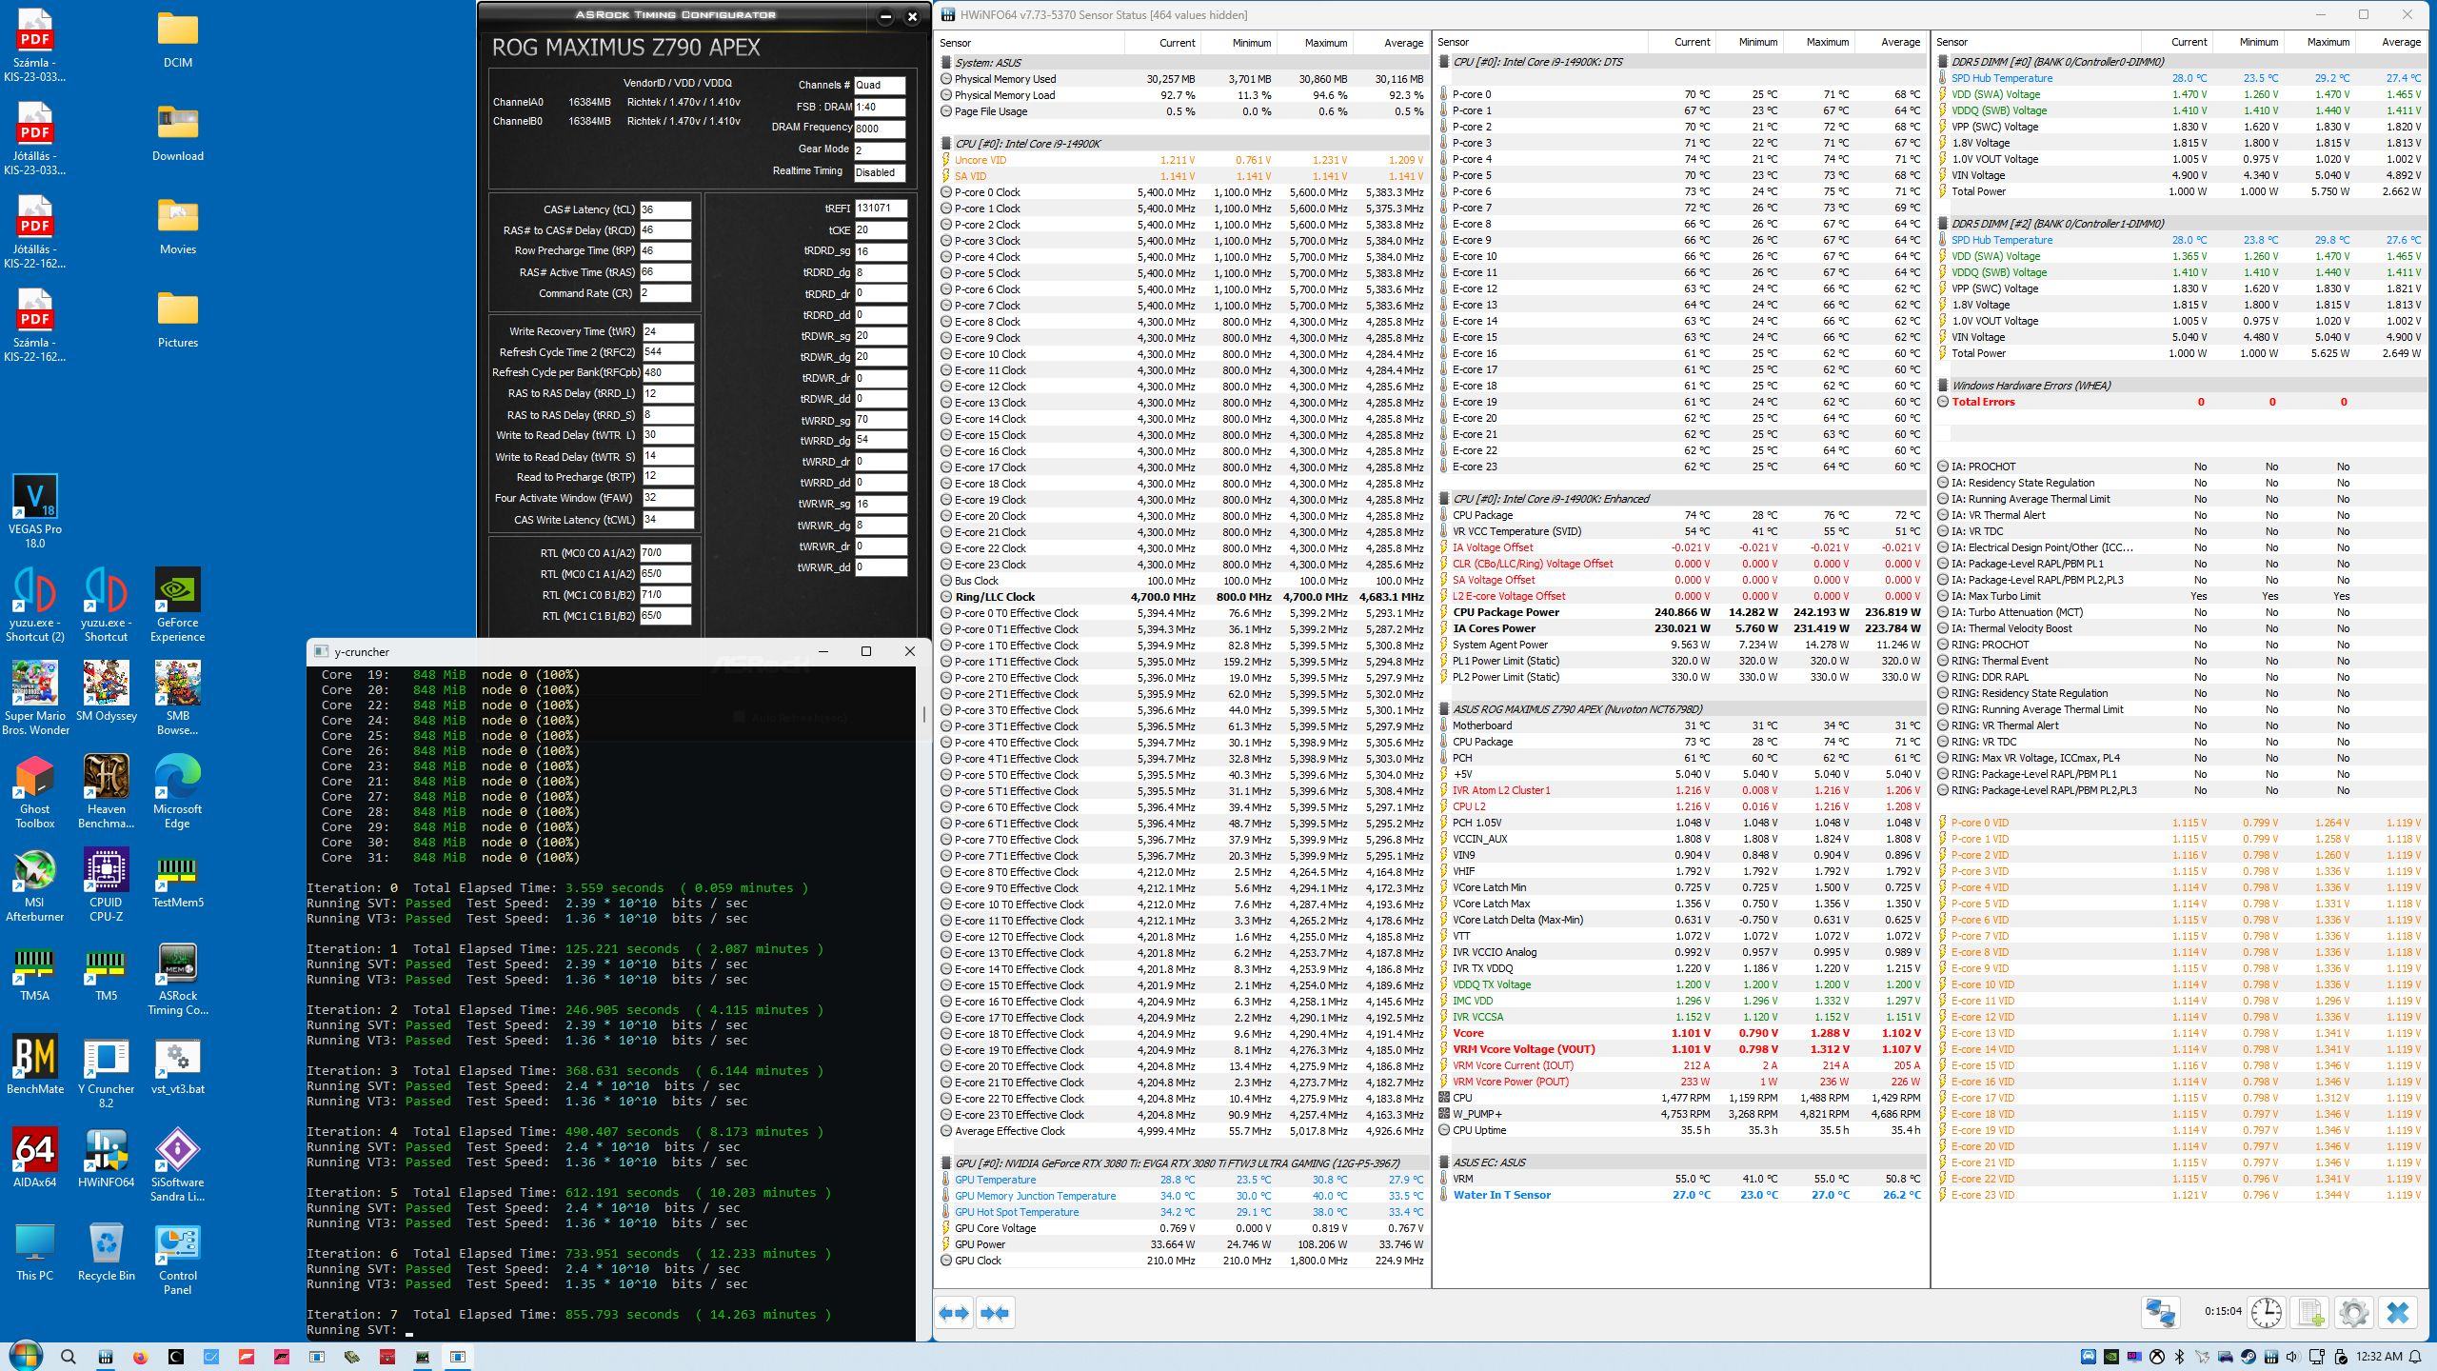
Task: Click DRAM Frequency field showing 8000
Action: [x=880, y=129]
